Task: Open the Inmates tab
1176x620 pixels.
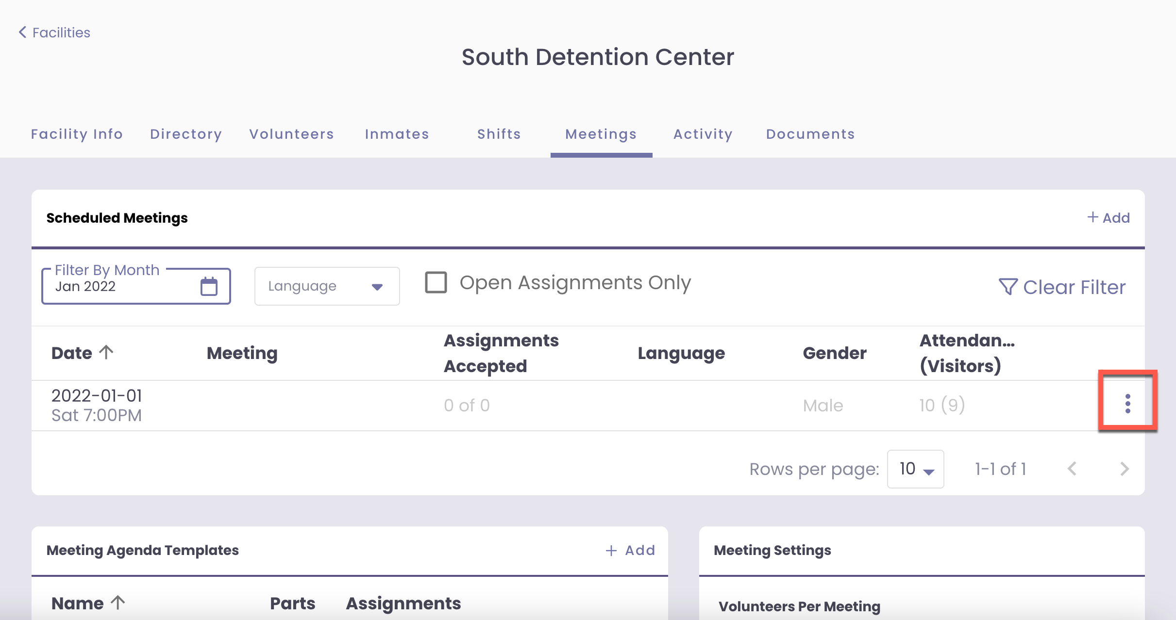Action: 397,134
